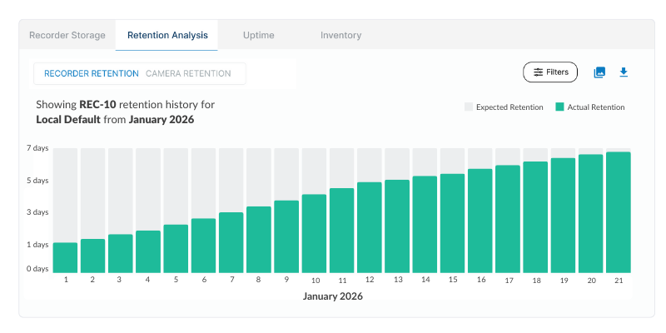The width and height of the screenshot is (666, 333).
Task: Toggle Actual Retention legend swatch
Action: 560,107
